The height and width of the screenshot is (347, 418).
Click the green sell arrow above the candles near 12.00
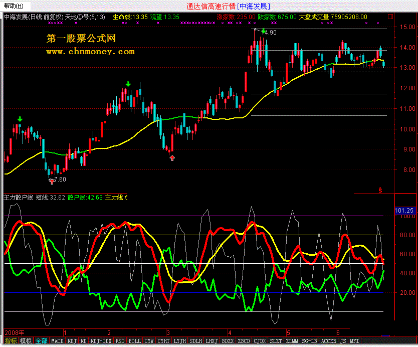pyautogui.click(x=128, y=84)
